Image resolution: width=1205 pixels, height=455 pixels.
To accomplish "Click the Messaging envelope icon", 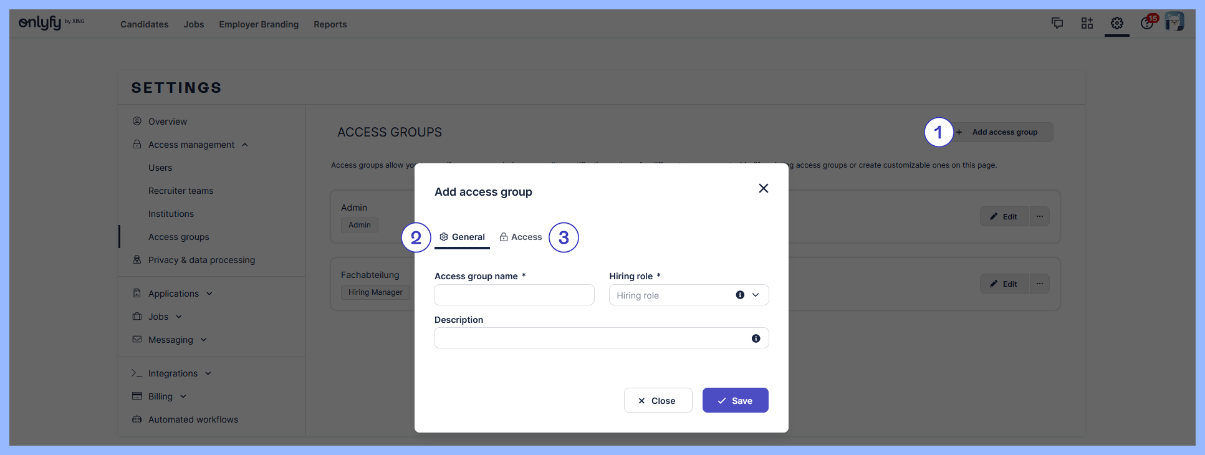I will click(x=137, y=339).
